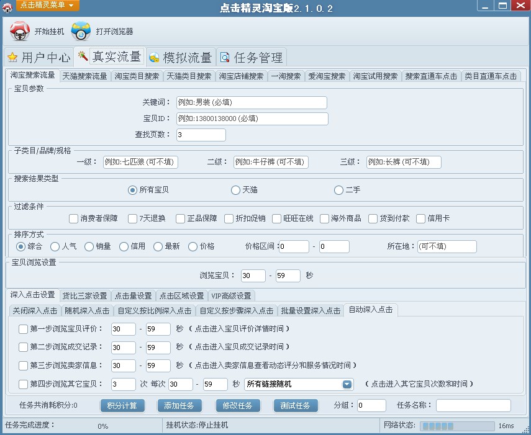
Task: Enable the 消费者保障 filter checkbox
Action: [x=73, y=218]
